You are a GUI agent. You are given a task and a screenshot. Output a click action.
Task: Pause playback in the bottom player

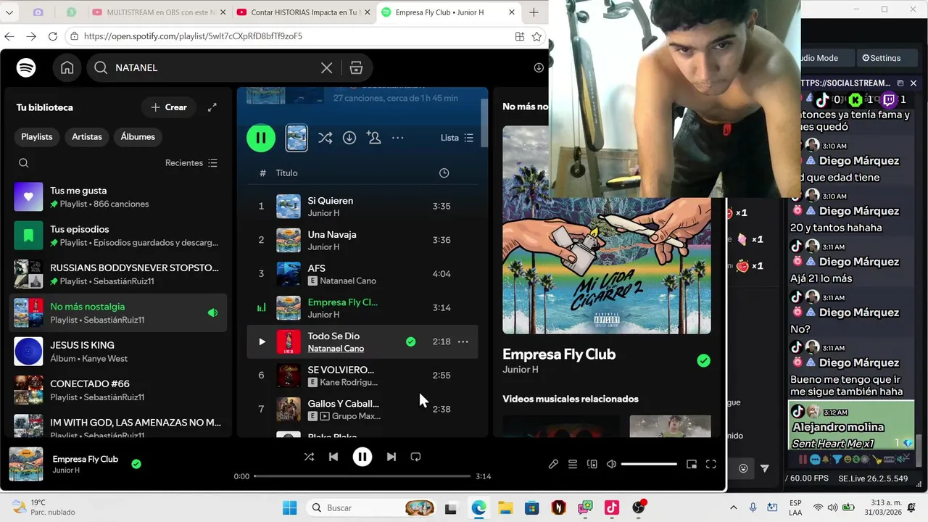[362, 457]
